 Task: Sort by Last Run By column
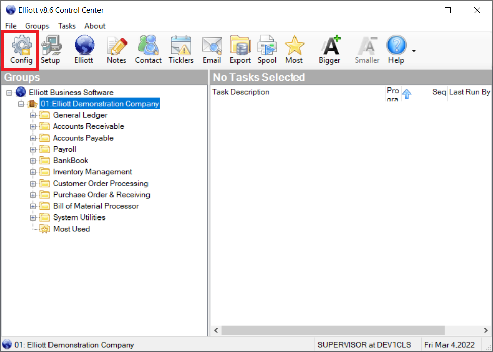(x=470, y=93)
